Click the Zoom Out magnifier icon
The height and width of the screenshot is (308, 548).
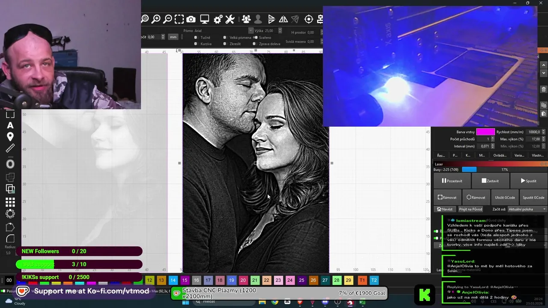[x=168, y=19]
